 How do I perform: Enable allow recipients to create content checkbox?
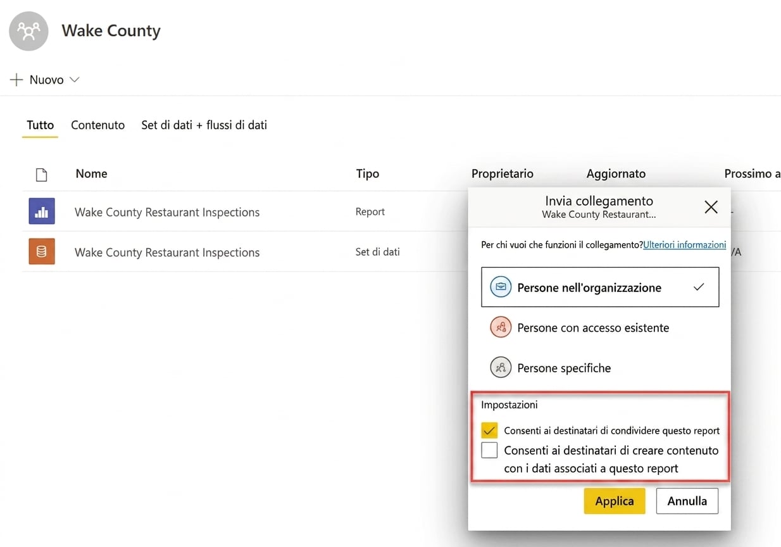[489, 450]
